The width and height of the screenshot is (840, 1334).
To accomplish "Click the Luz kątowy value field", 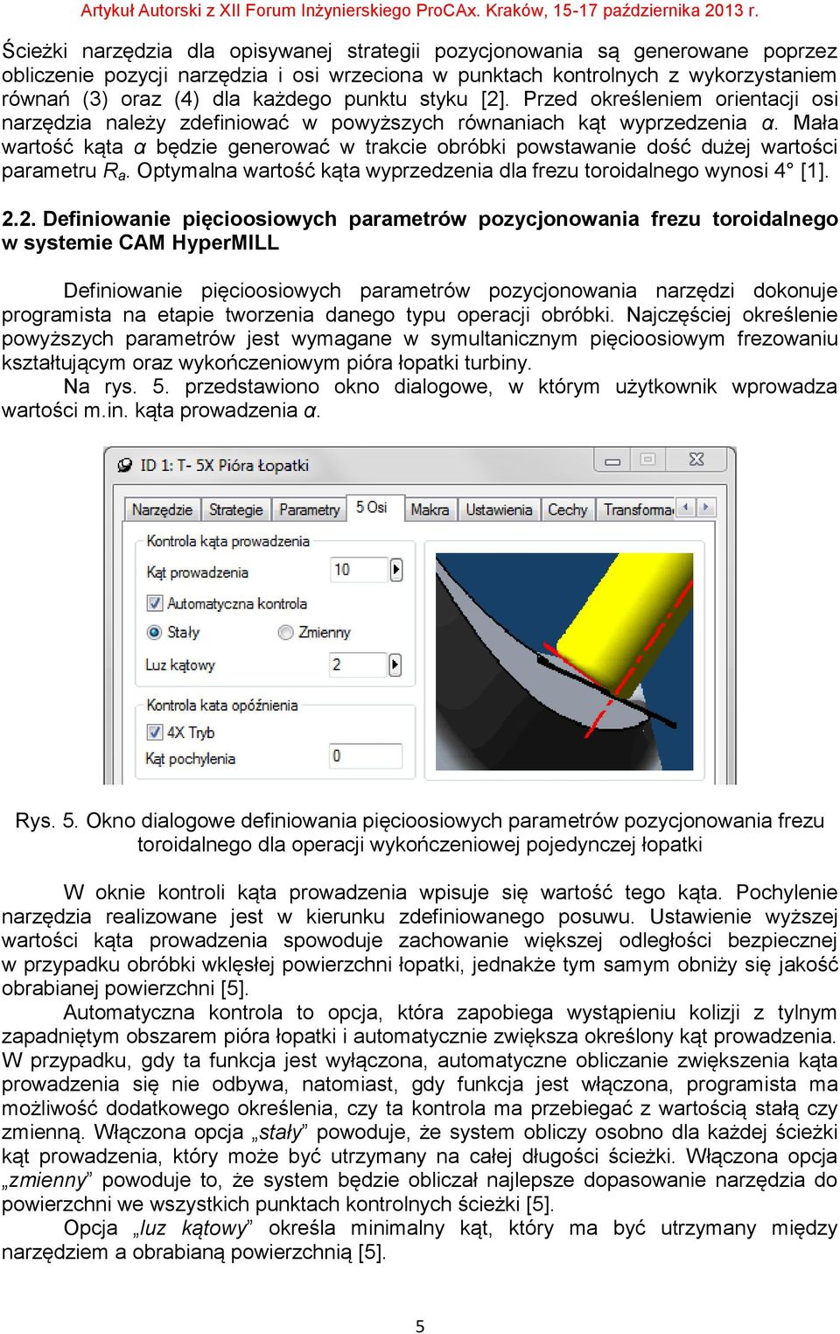I will point(357,665).
